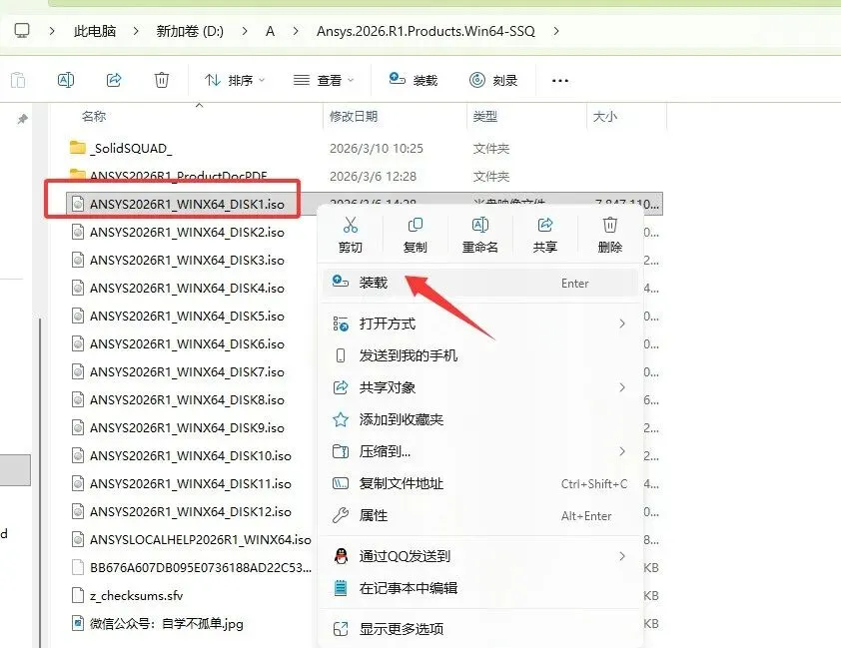Select 在记事本中编辑 entry
This screenshot has height=648, width=841.
(480, 588)
